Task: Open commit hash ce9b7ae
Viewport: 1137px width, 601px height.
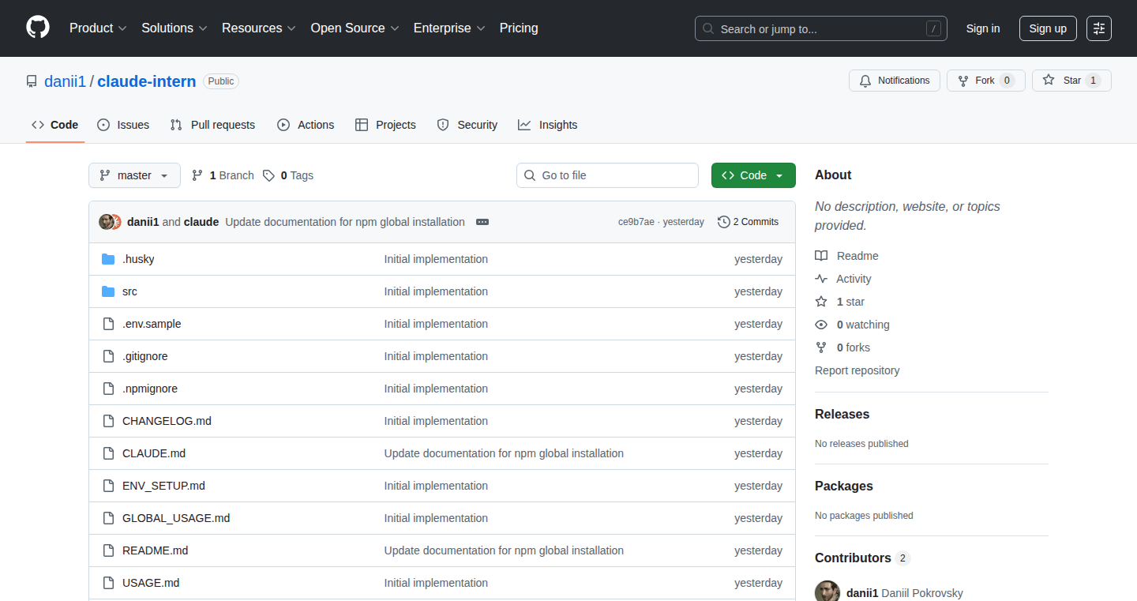Action: coord(636,222)
